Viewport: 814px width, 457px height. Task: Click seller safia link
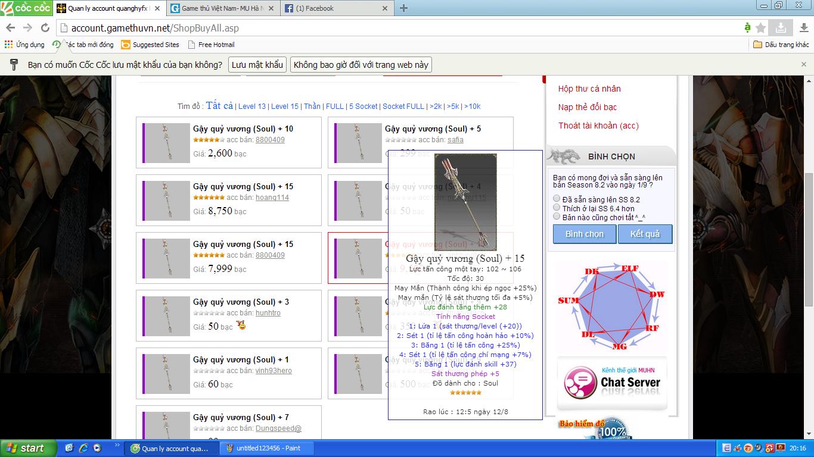coord(455,140)
